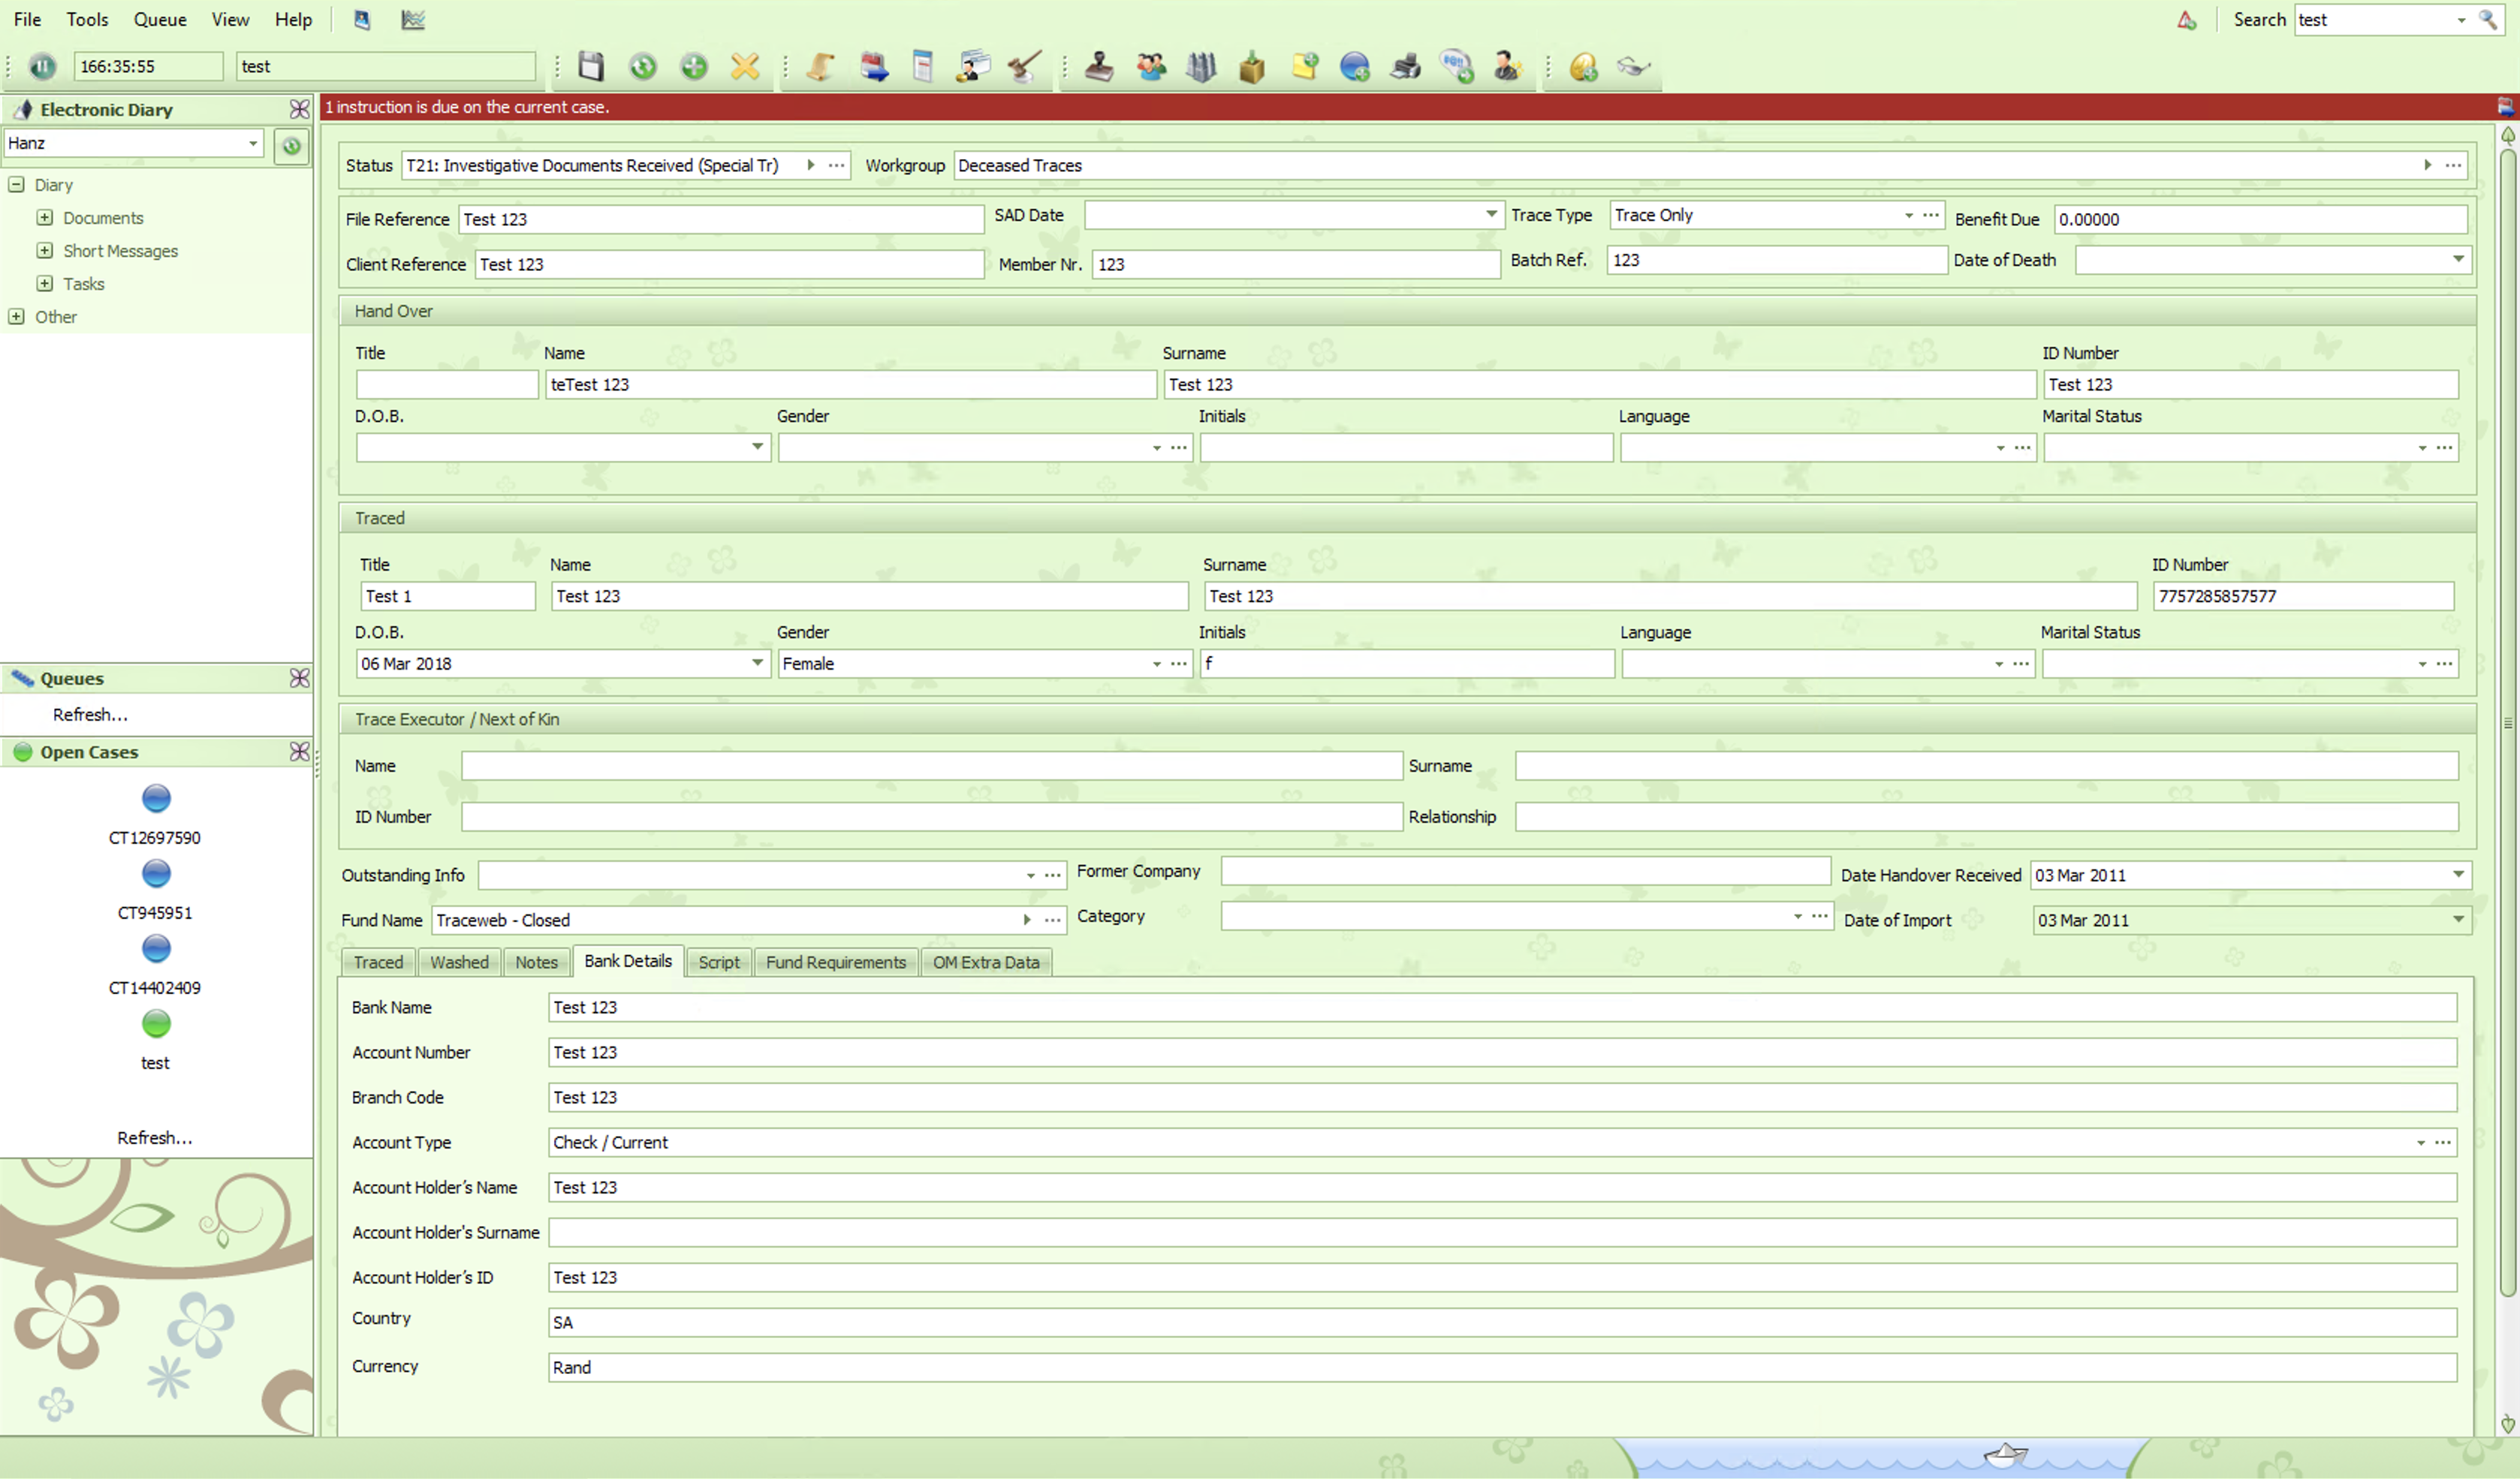This screenshot has width=2520, height=1479.
Task: Open case CT12697590
Action: click(x=155, y=799)
